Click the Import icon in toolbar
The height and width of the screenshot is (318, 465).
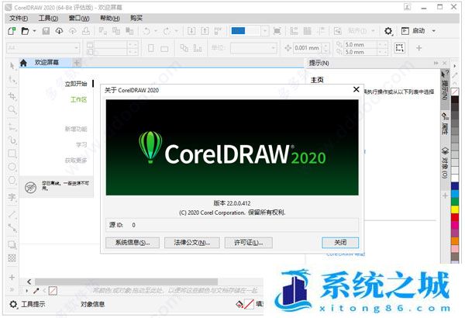click(x=191, y=31)
